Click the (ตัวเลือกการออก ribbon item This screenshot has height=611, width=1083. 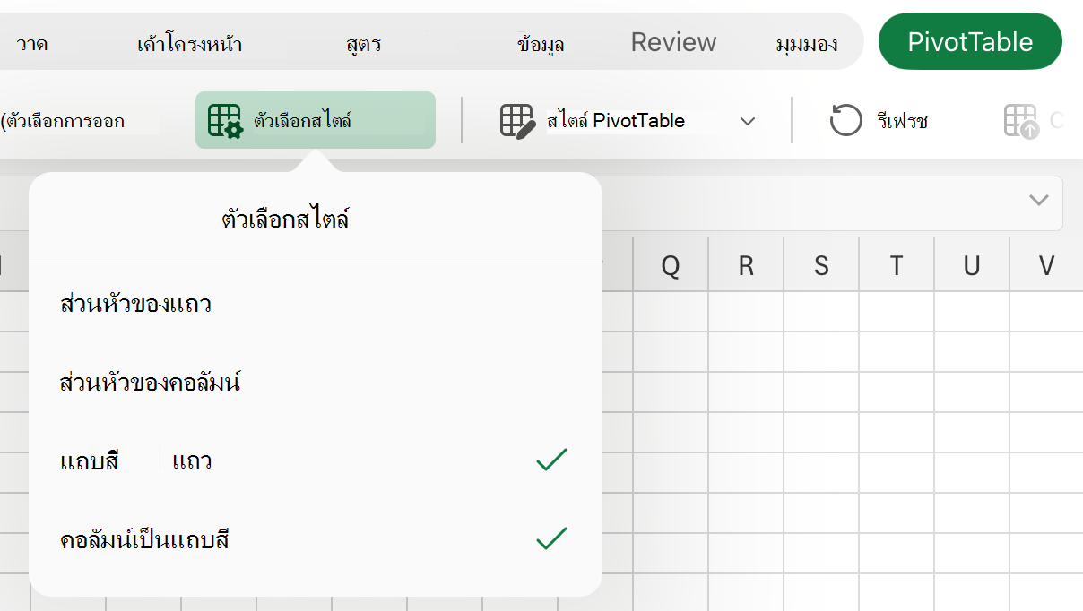[x=63, y=121]
